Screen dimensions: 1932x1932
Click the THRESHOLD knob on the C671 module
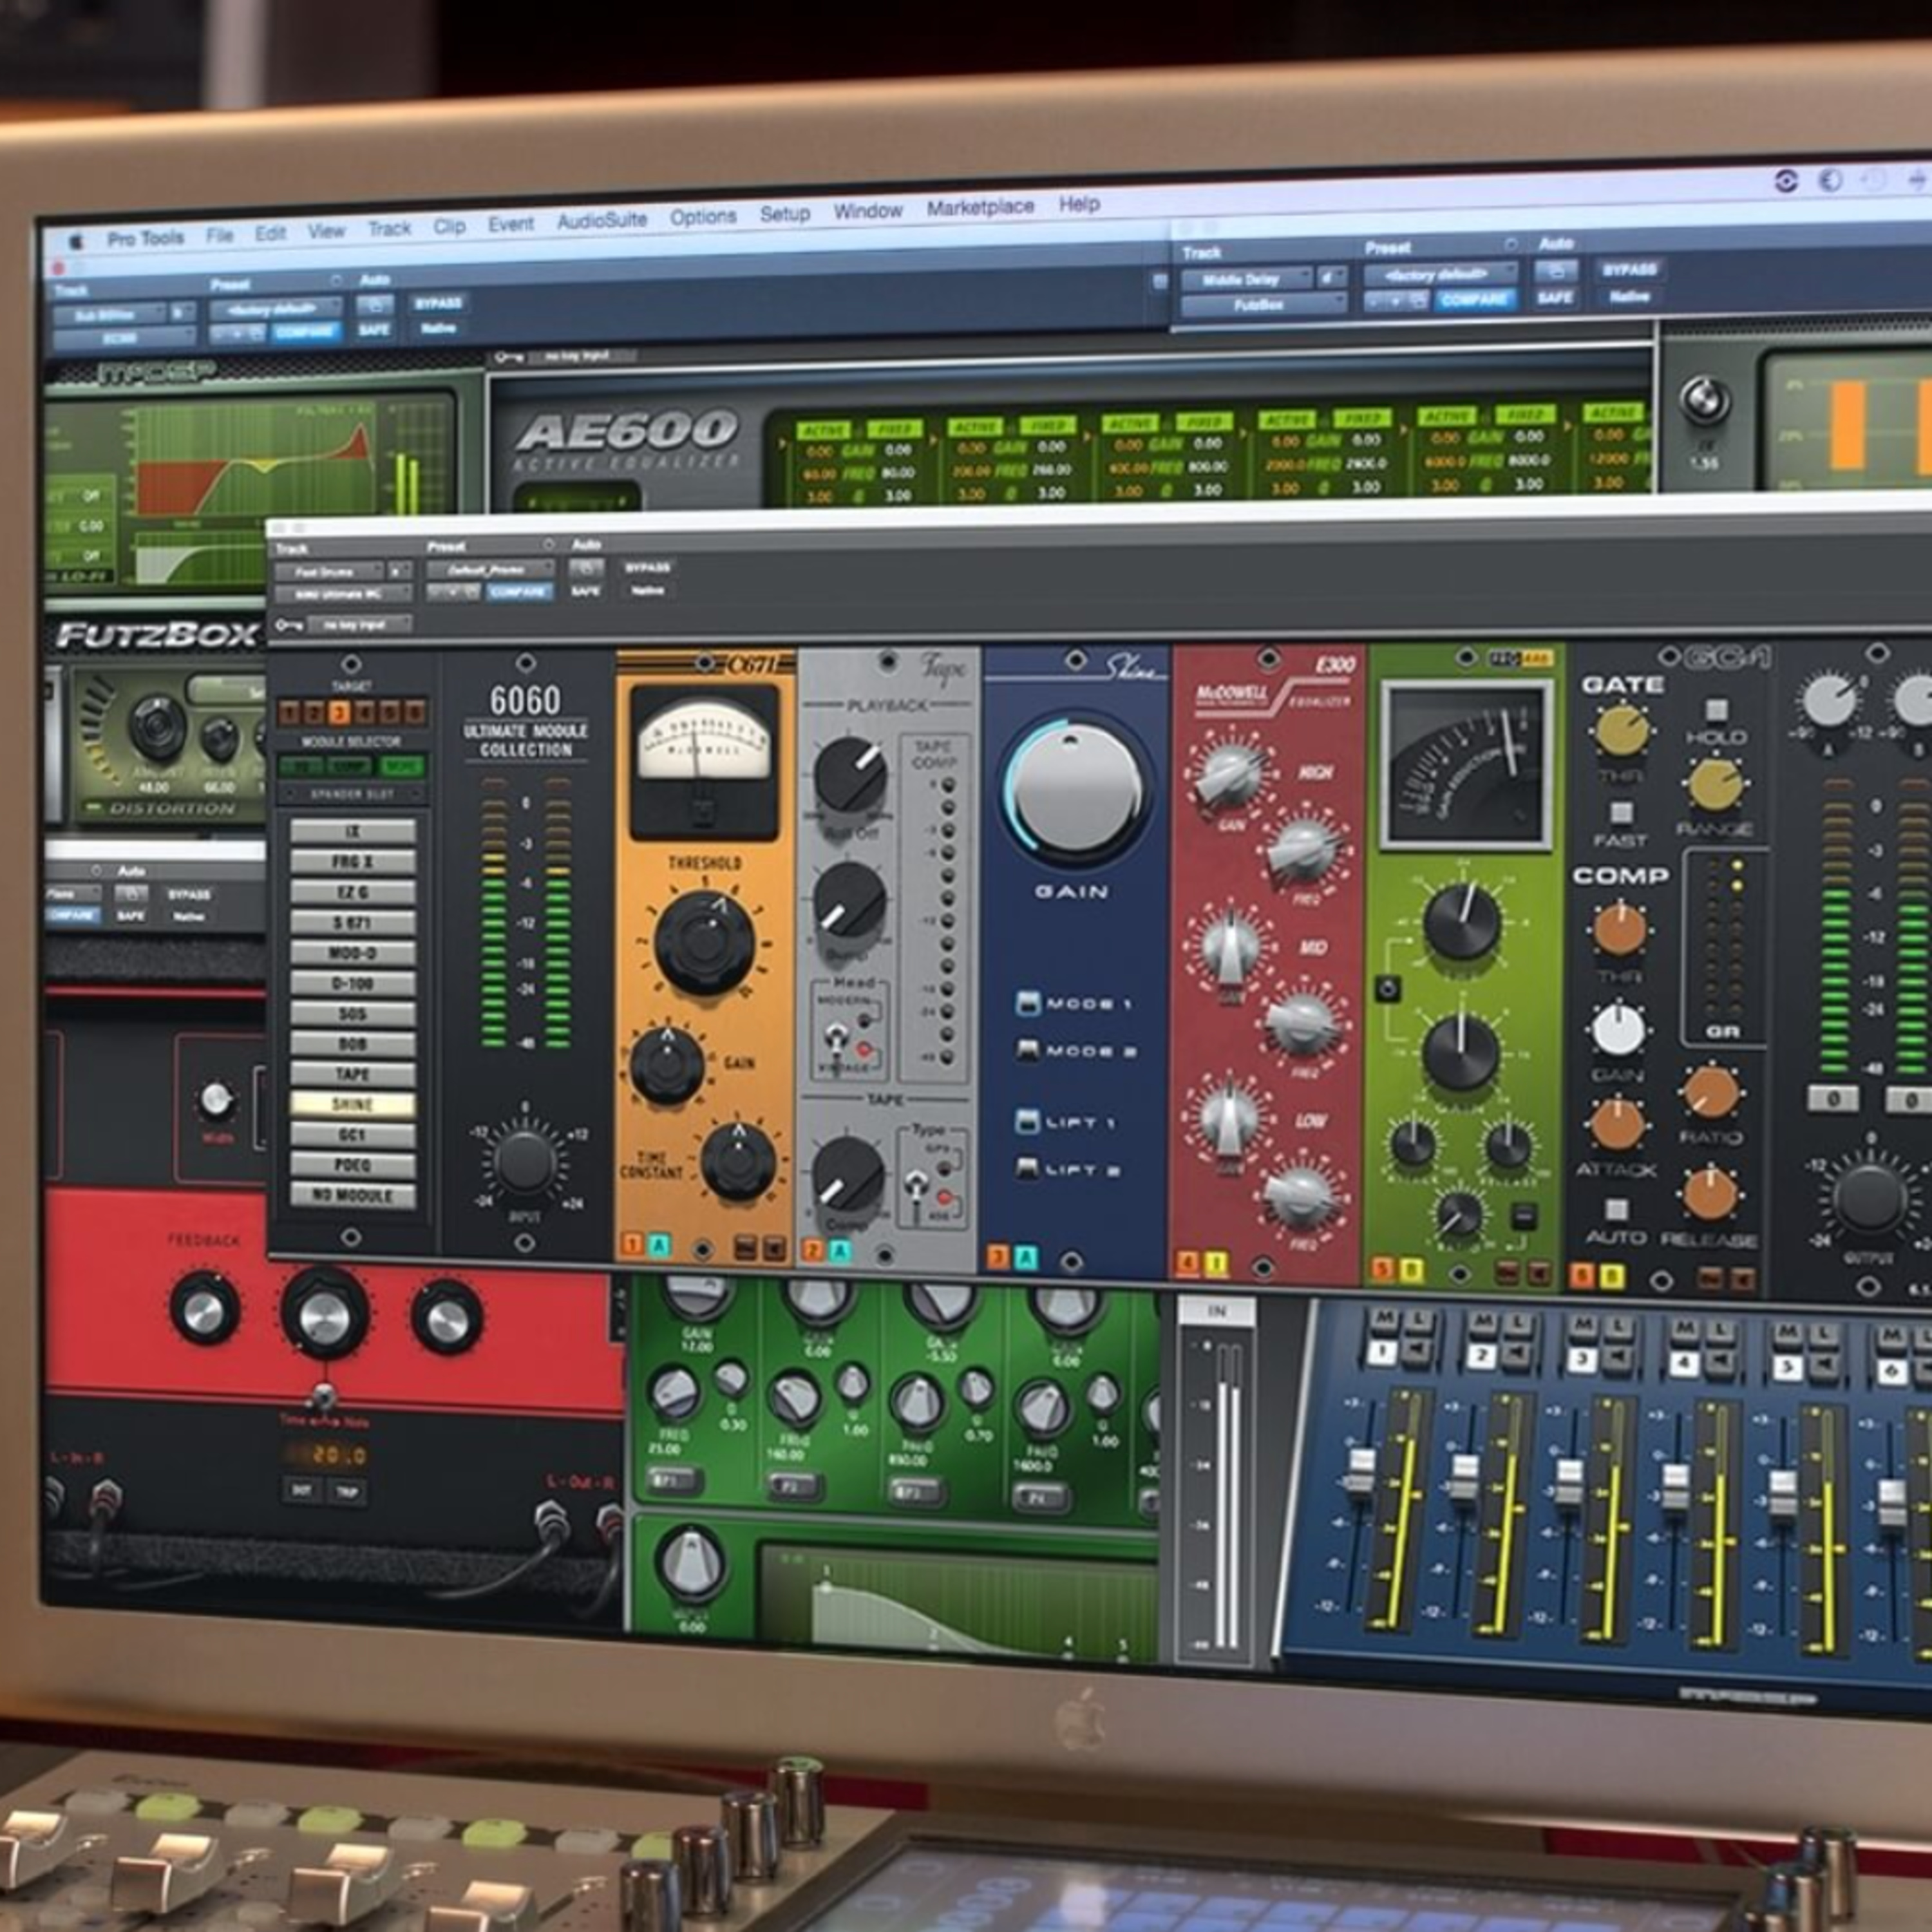[705, 943]
